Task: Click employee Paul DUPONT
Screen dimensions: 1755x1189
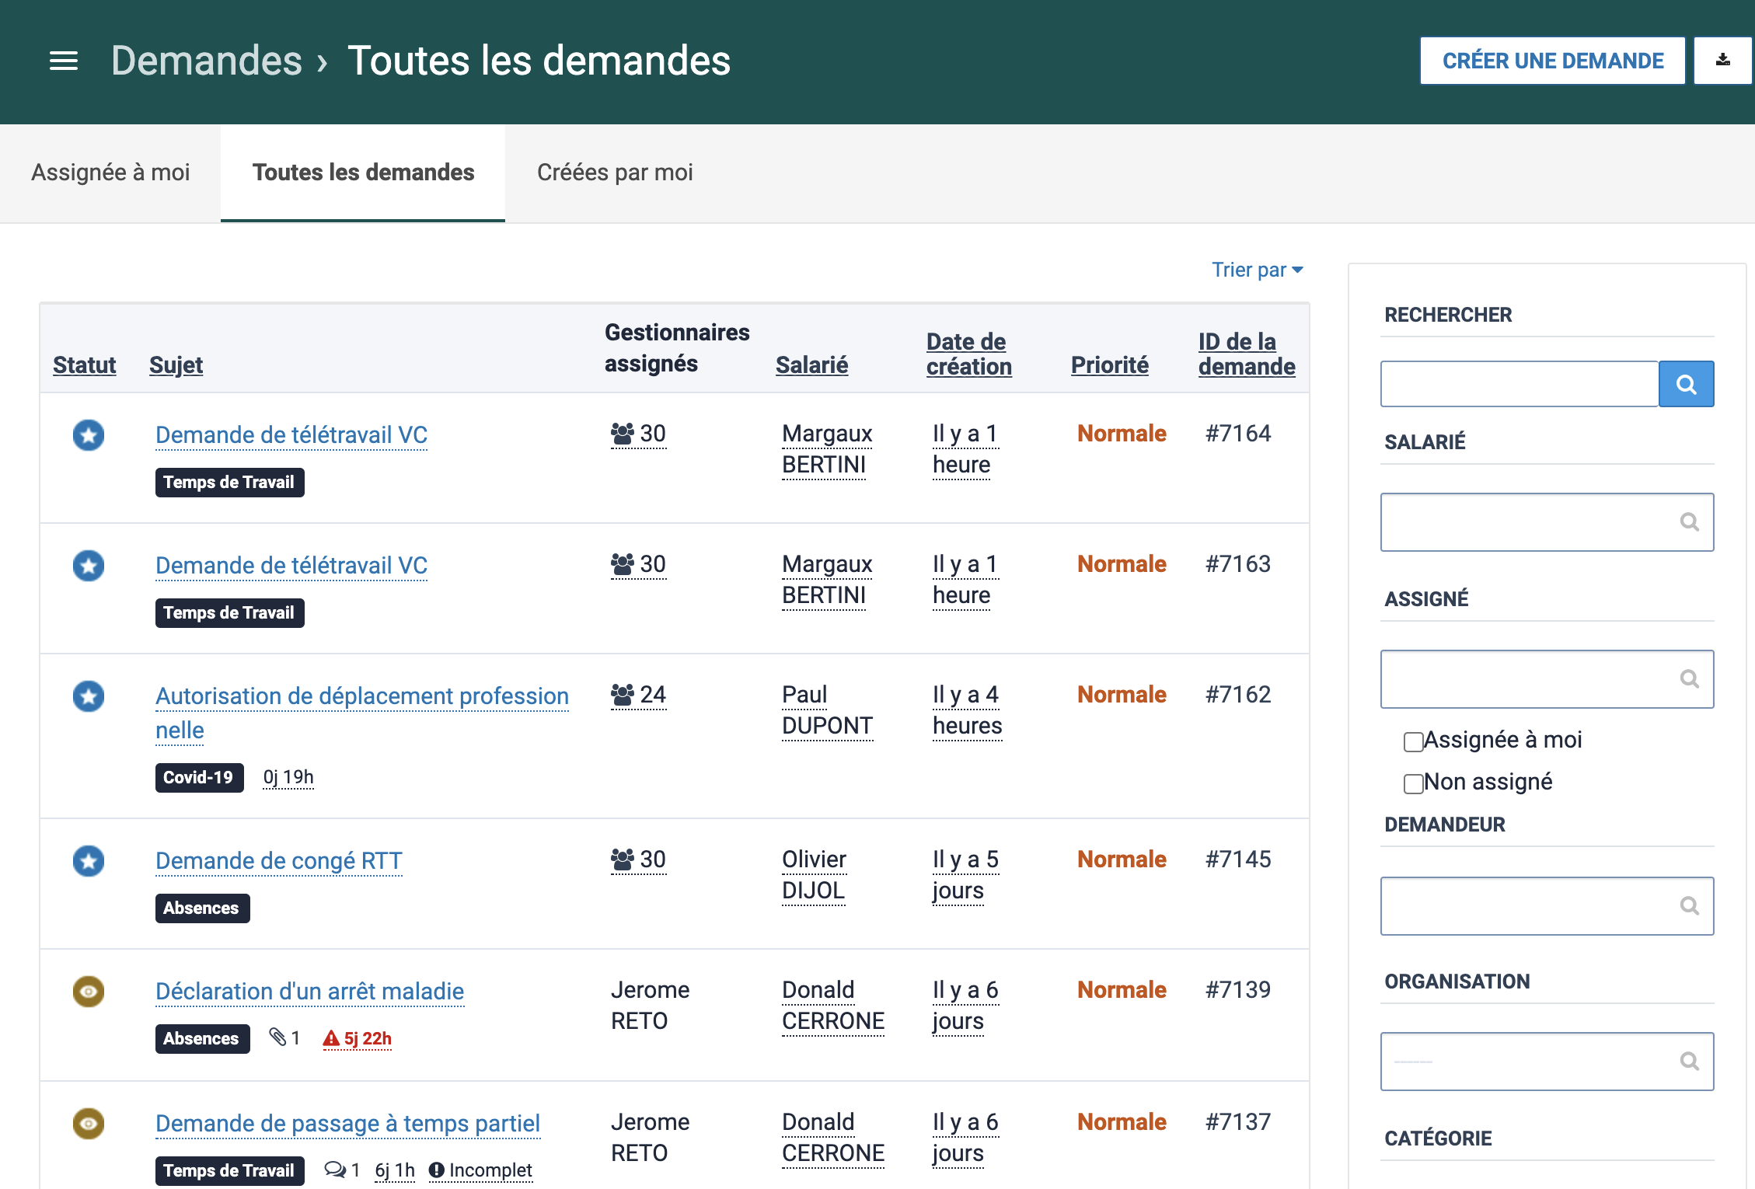Action: pos(827,710)
